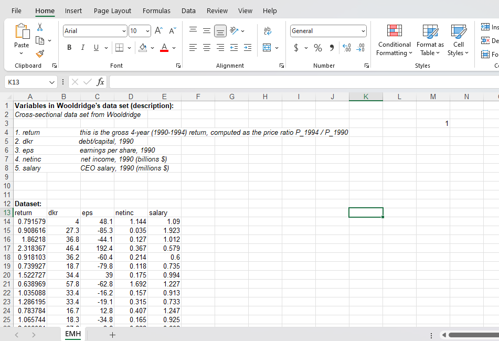Open Wrap Text in the Alignment group
The image size is (499, 341).
tap(268, 31)
